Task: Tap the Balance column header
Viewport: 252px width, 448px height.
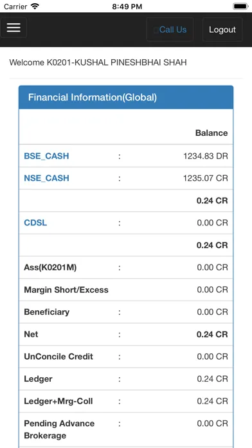Action: pos(212,133)
